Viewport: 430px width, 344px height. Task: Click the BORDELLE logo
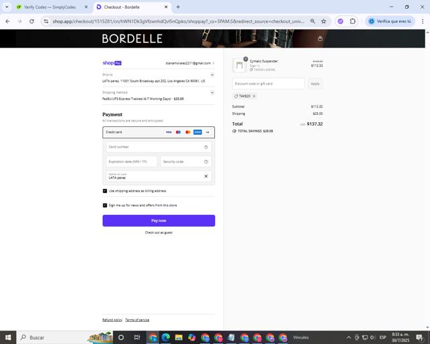[132, 39]
